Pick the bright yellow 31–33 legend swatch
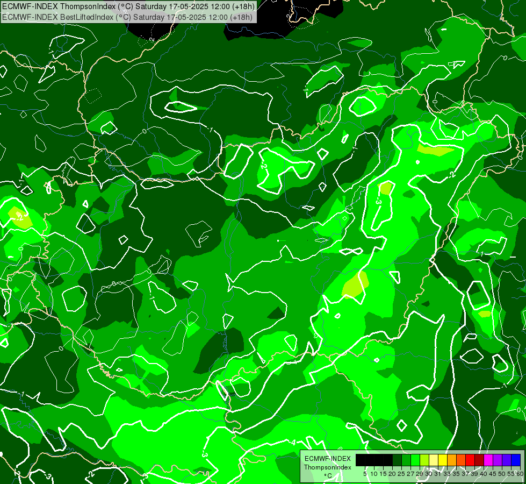 [x=443, y=460]
